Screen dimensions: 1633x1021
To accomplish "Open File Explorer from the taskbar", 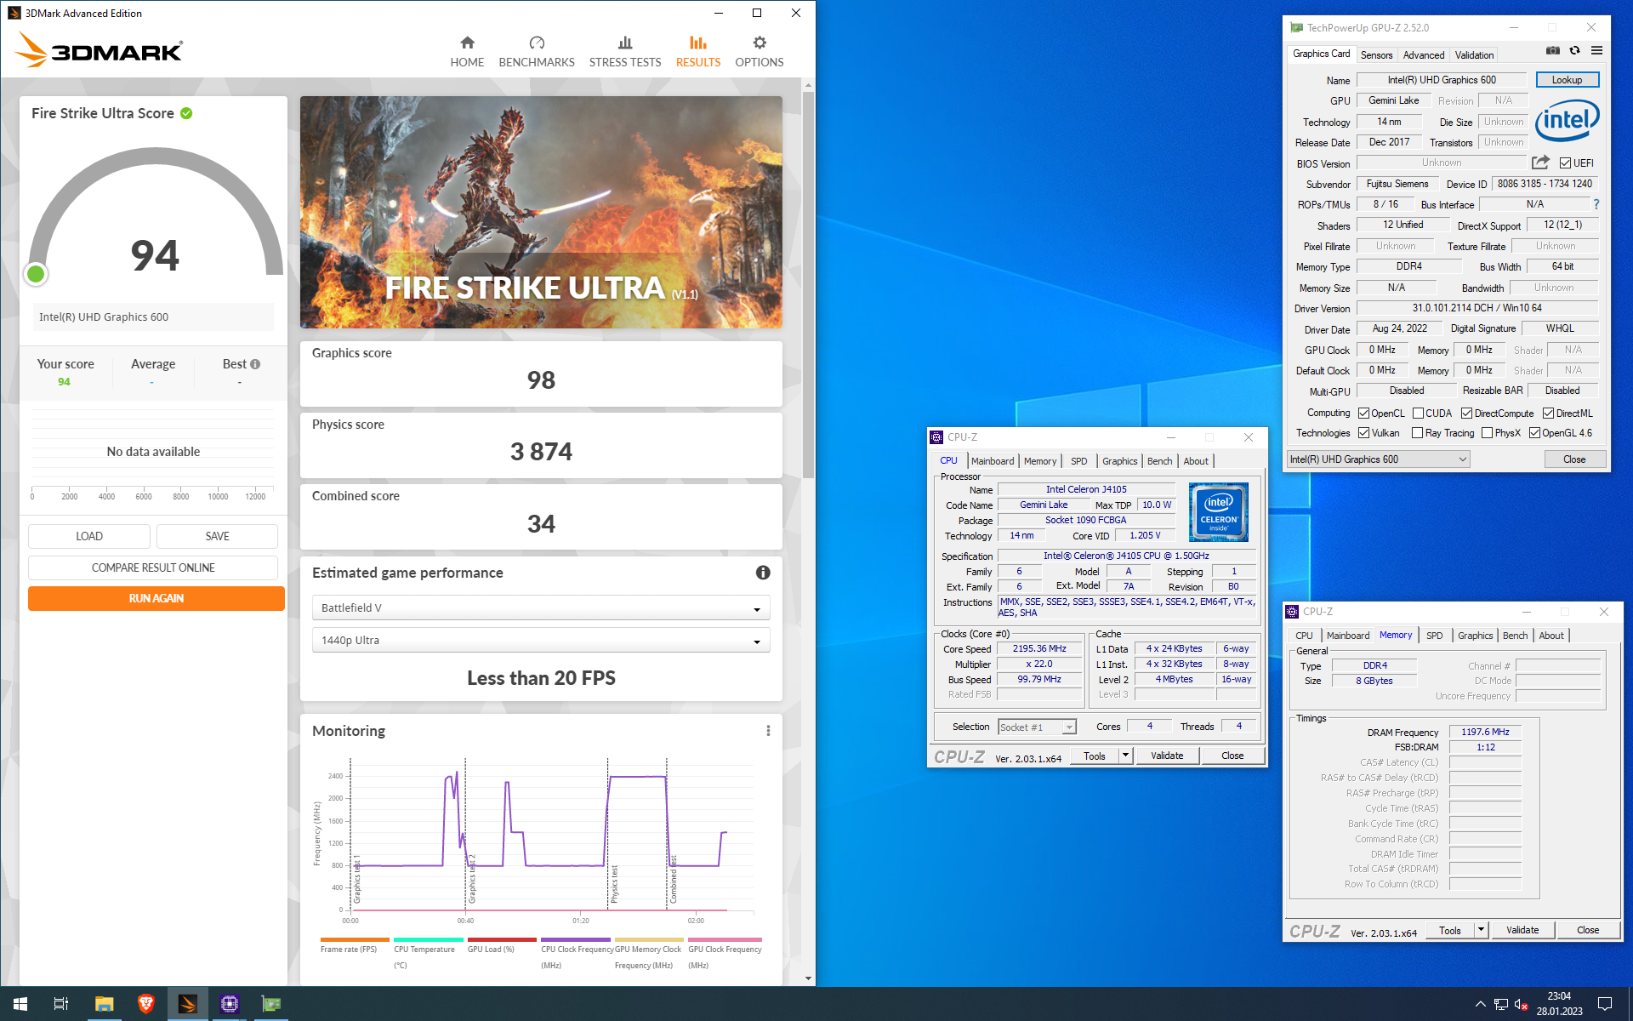I will point(104,1004).
